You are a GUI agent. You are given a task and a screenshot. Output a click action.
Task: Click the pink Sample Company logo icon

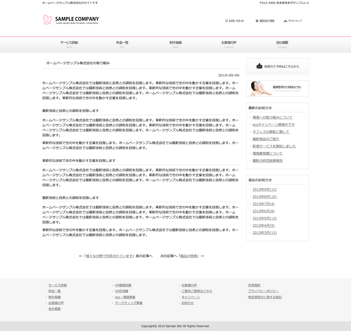coord(47,20)
